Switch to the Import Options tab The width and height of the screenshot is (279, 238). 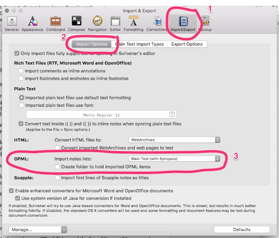(x=92, y=44)
